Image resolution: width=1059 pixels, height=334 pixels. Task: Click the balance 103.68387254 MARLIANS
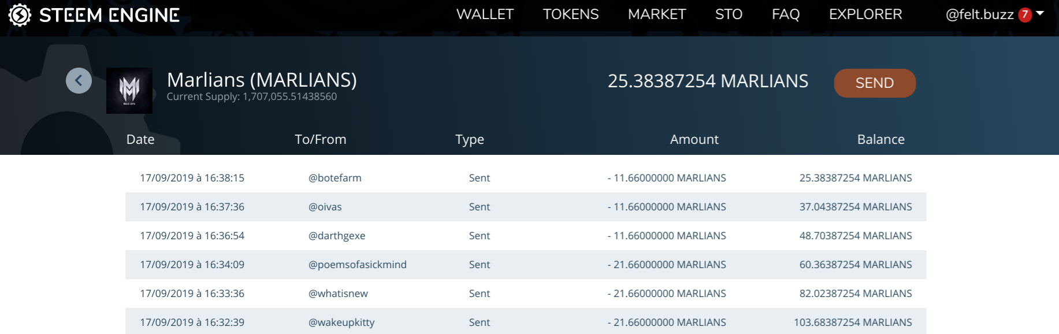853,322
